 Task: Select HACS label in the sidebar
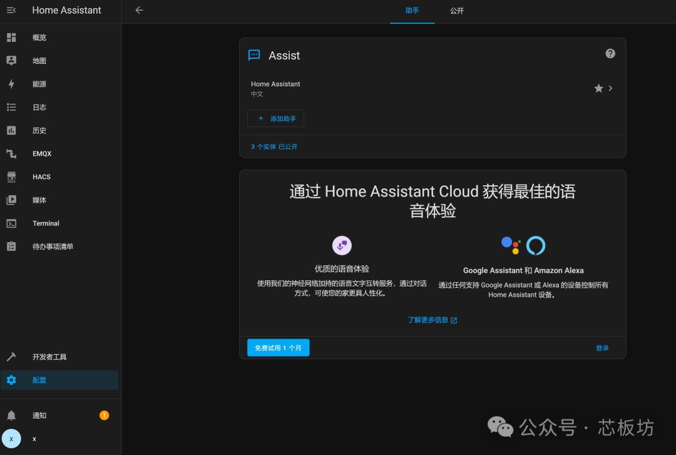(x=41, y=177)
